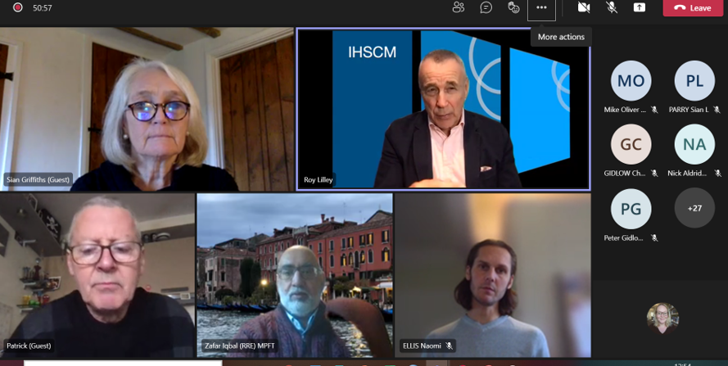This screenshot has height=366, width=728.
Task: Select Patrick (Guest) video tile
Action: pos(97,275)
